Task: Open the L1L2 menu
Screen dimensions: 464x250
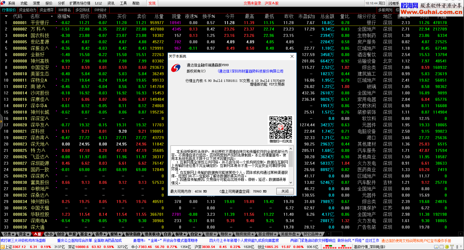Action: (99, 3)
